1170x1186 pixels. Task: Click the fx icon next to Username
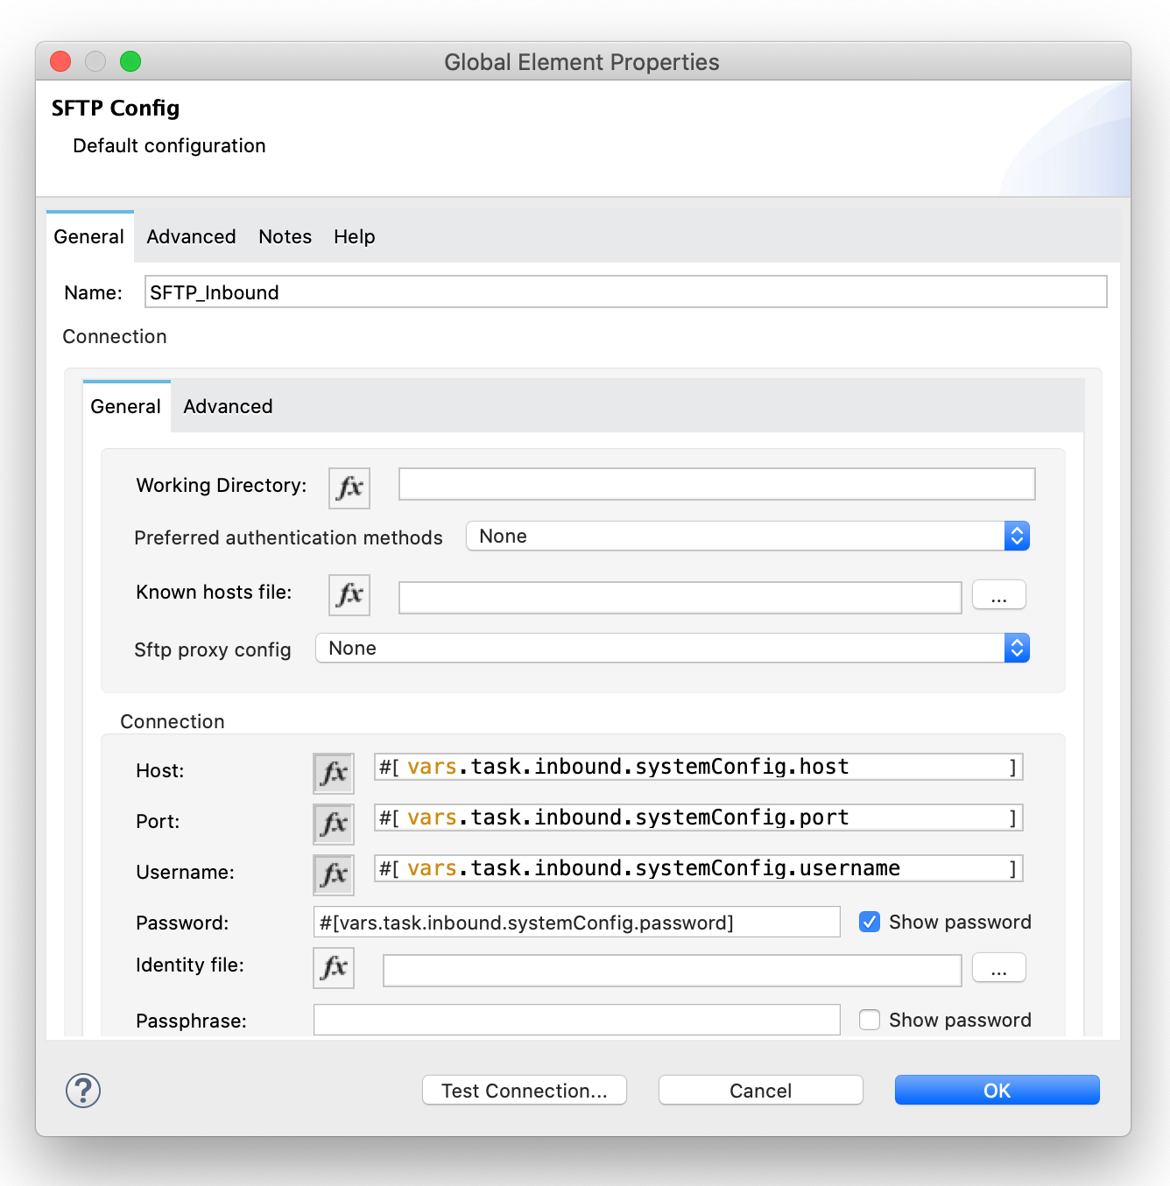tap(333, 874)
